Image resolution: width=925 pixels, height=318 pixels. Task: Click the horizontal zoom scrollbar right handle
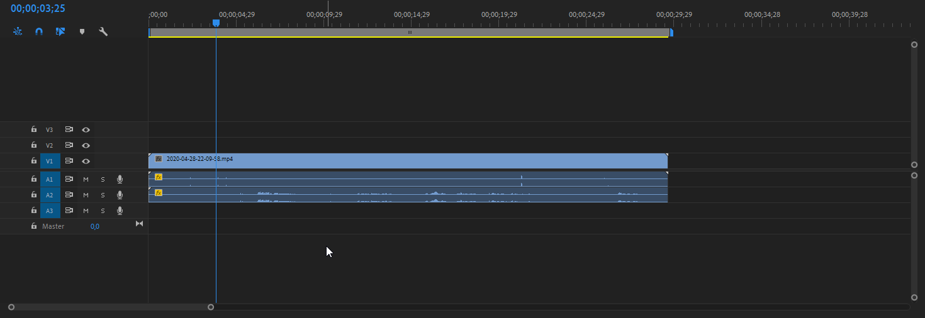tap(211, 307)
